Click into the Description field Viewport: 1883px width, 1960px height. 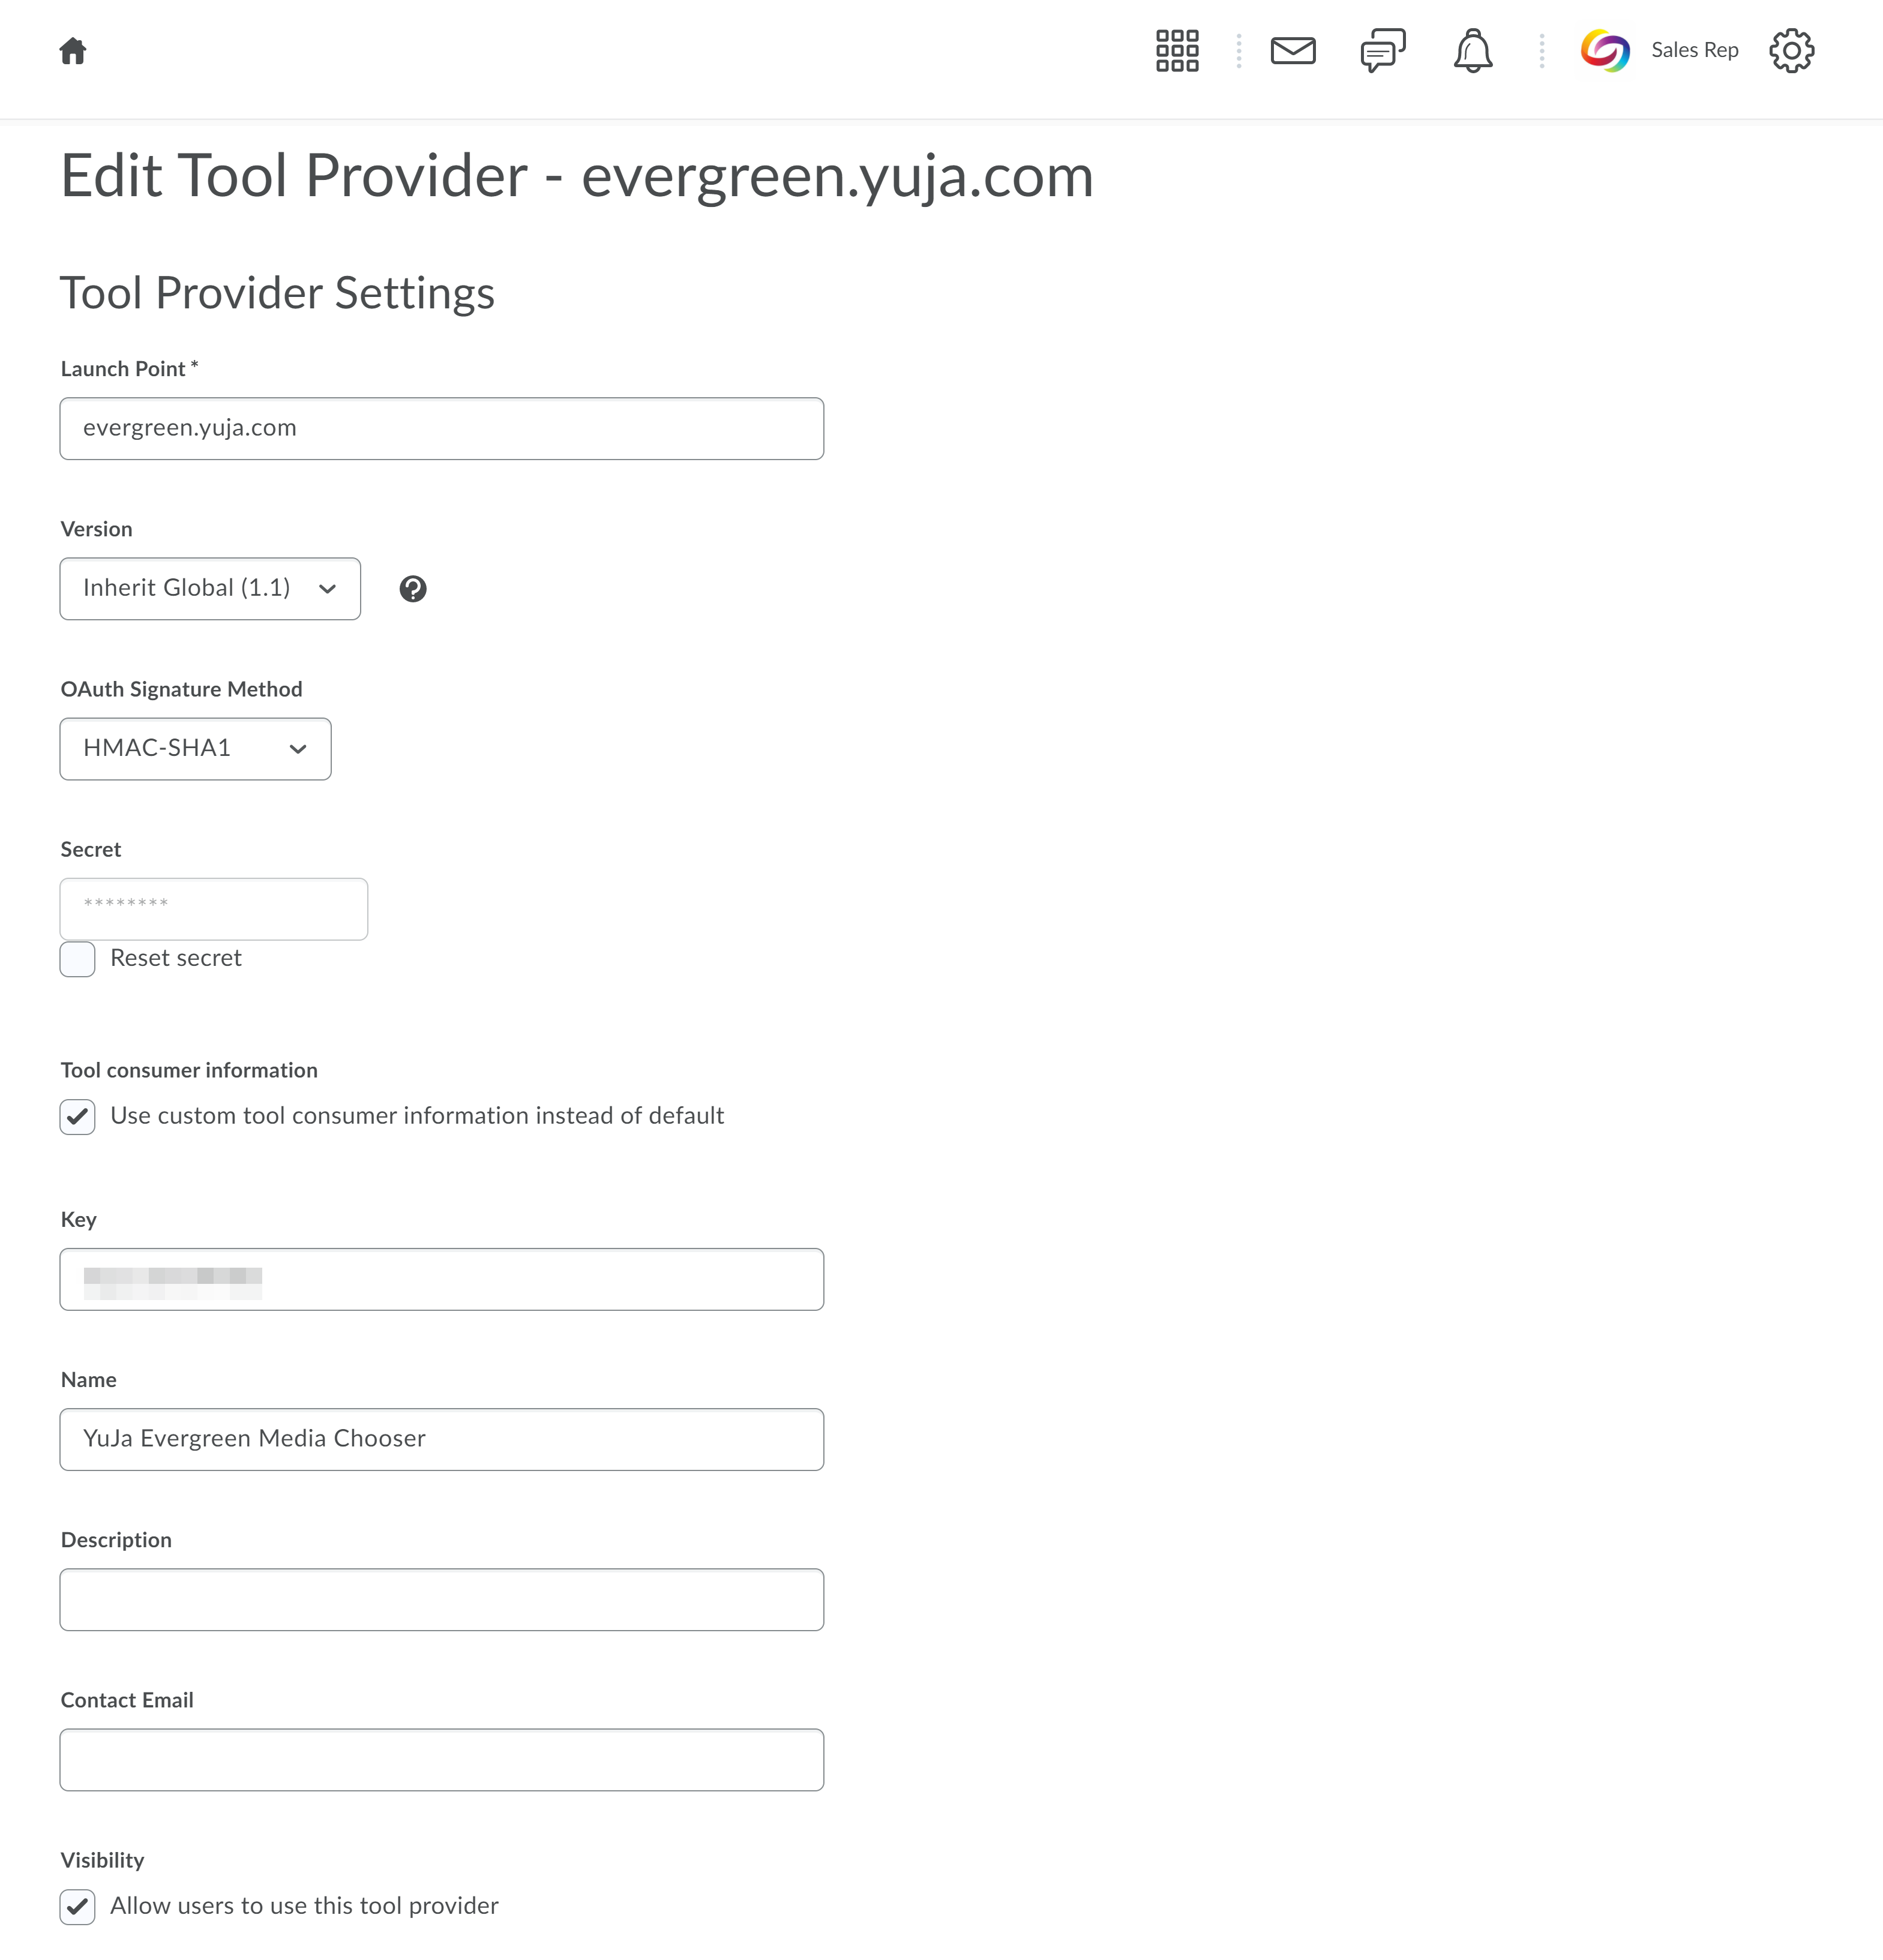click(x=442, y=1599)
